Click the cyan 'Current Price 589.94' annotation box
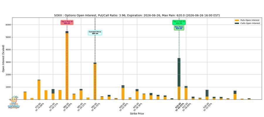The width and height of the screenshot is (264, 117). click(x=95, y=33)
